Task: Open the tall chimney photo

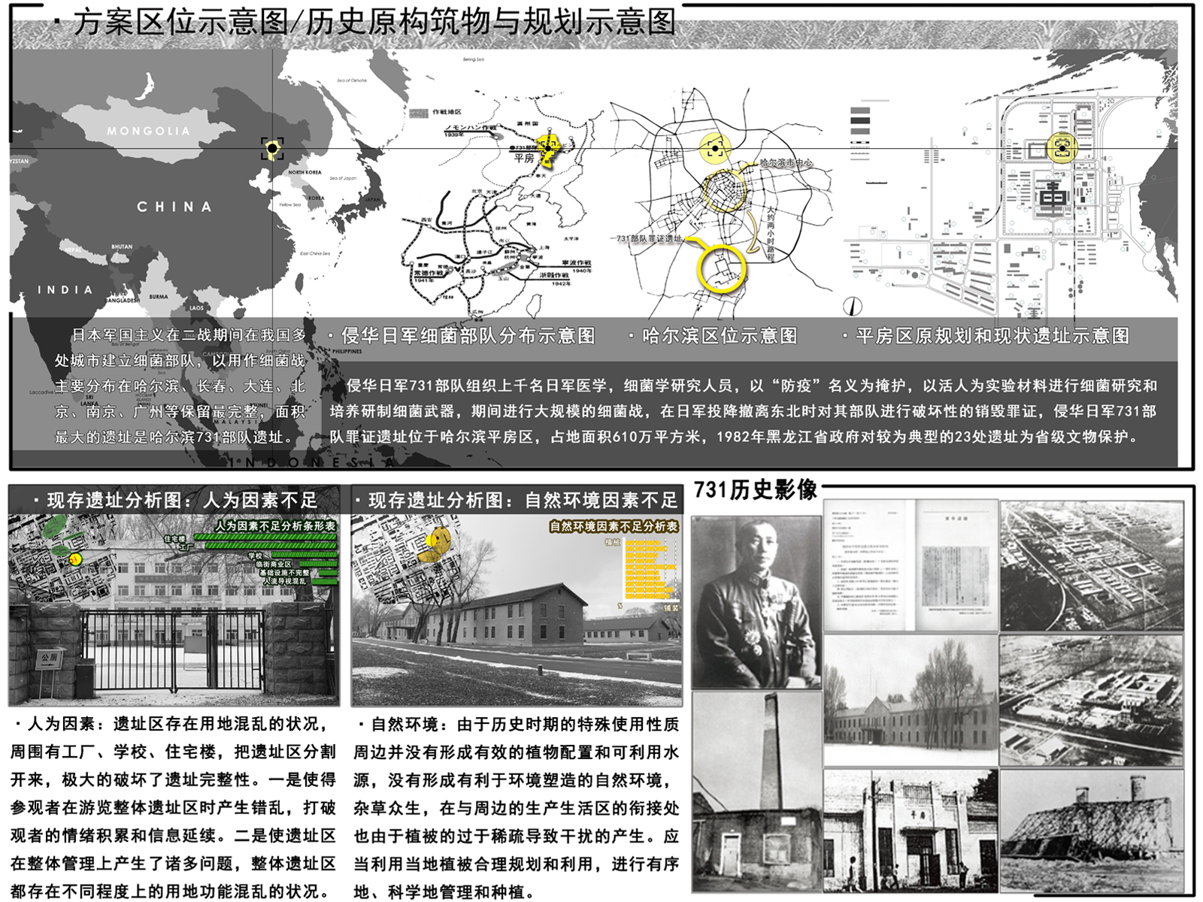Action: tap(756, 792)
